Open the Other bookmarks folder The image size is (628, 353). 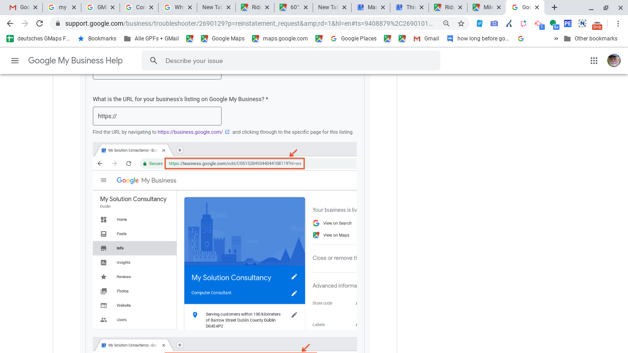[591, 39]
